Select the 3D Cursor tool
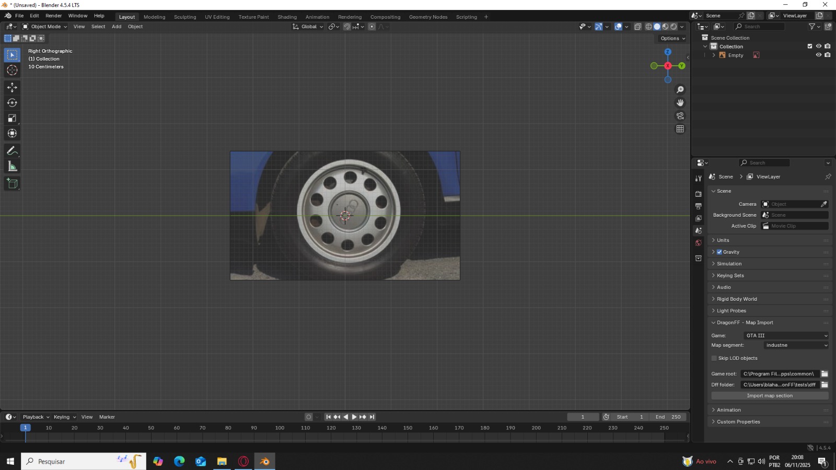 click(x=12, y=70)
